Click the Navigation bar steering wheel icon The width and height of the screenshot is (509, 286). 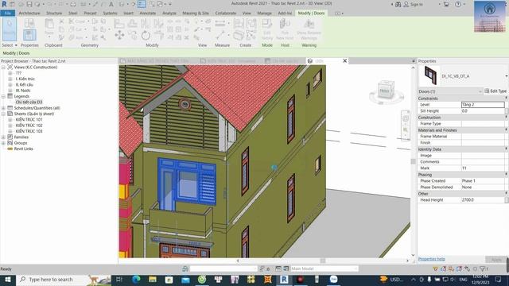(x=406, y=118)
